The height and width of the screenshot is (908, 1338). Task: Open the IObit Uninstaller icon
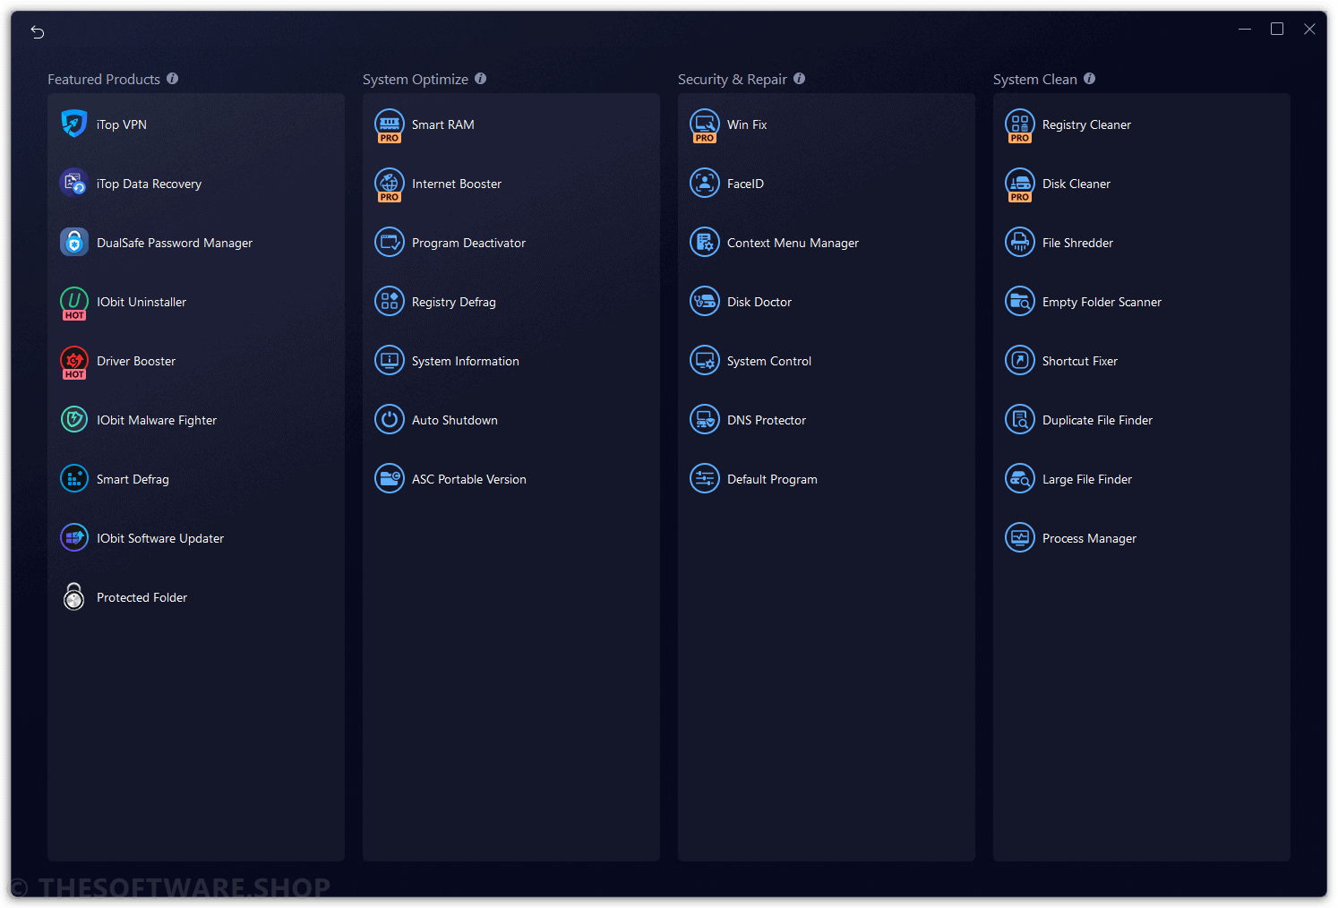74,303
